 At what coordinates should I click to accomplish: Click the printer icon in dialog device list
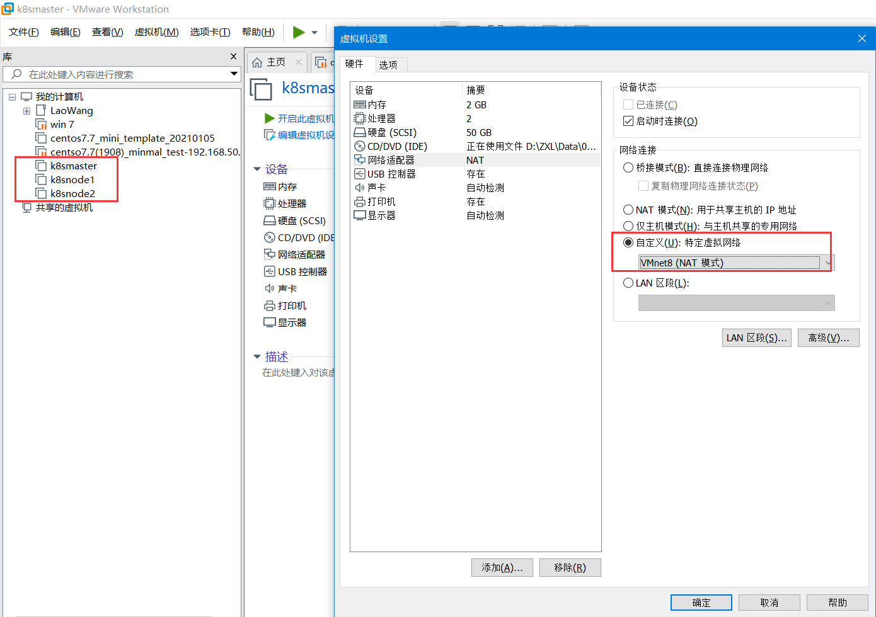tap(360, 201)
